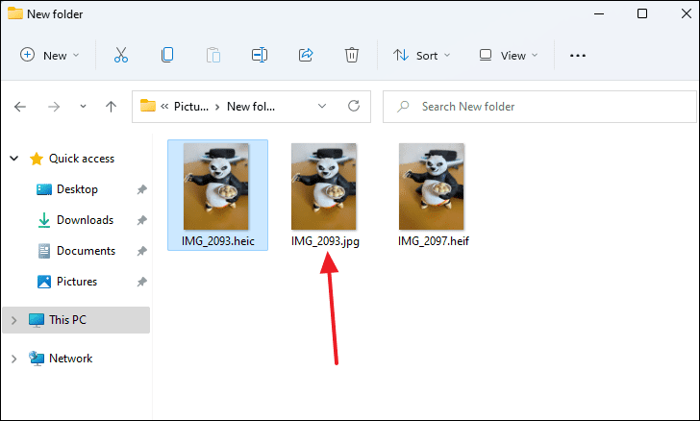700x421 pixels.
Task: Go back with the left arrow
Action: tap(20, 107)
